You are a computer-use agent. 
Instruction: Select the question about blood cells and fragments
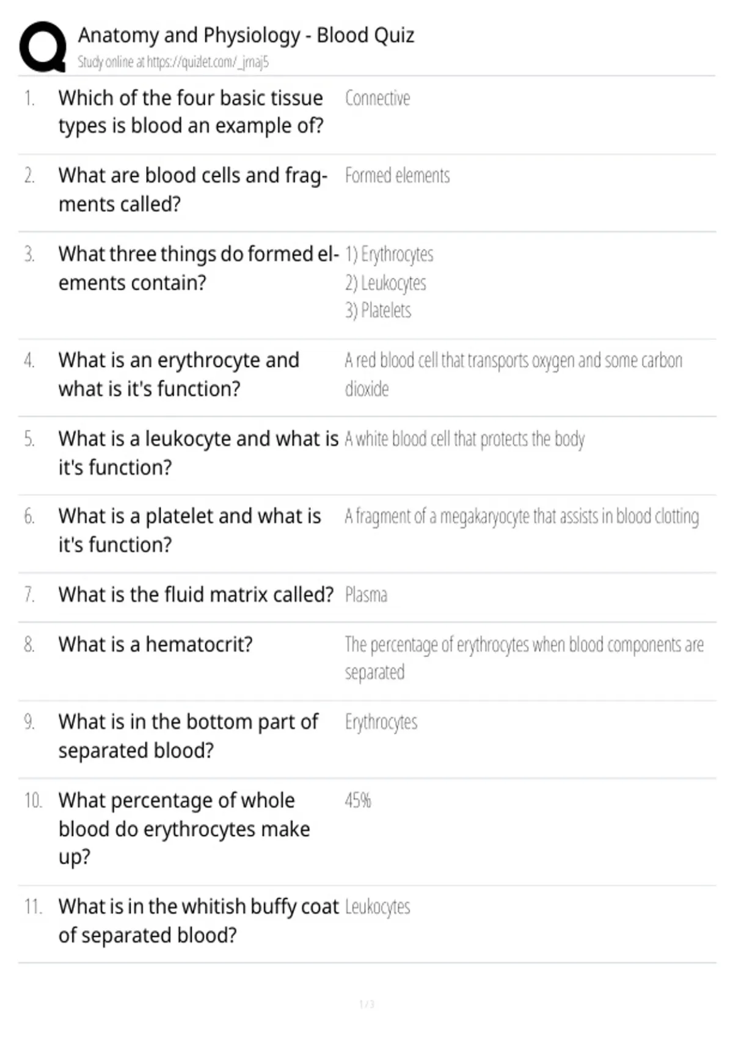click(x=193, y=189)
